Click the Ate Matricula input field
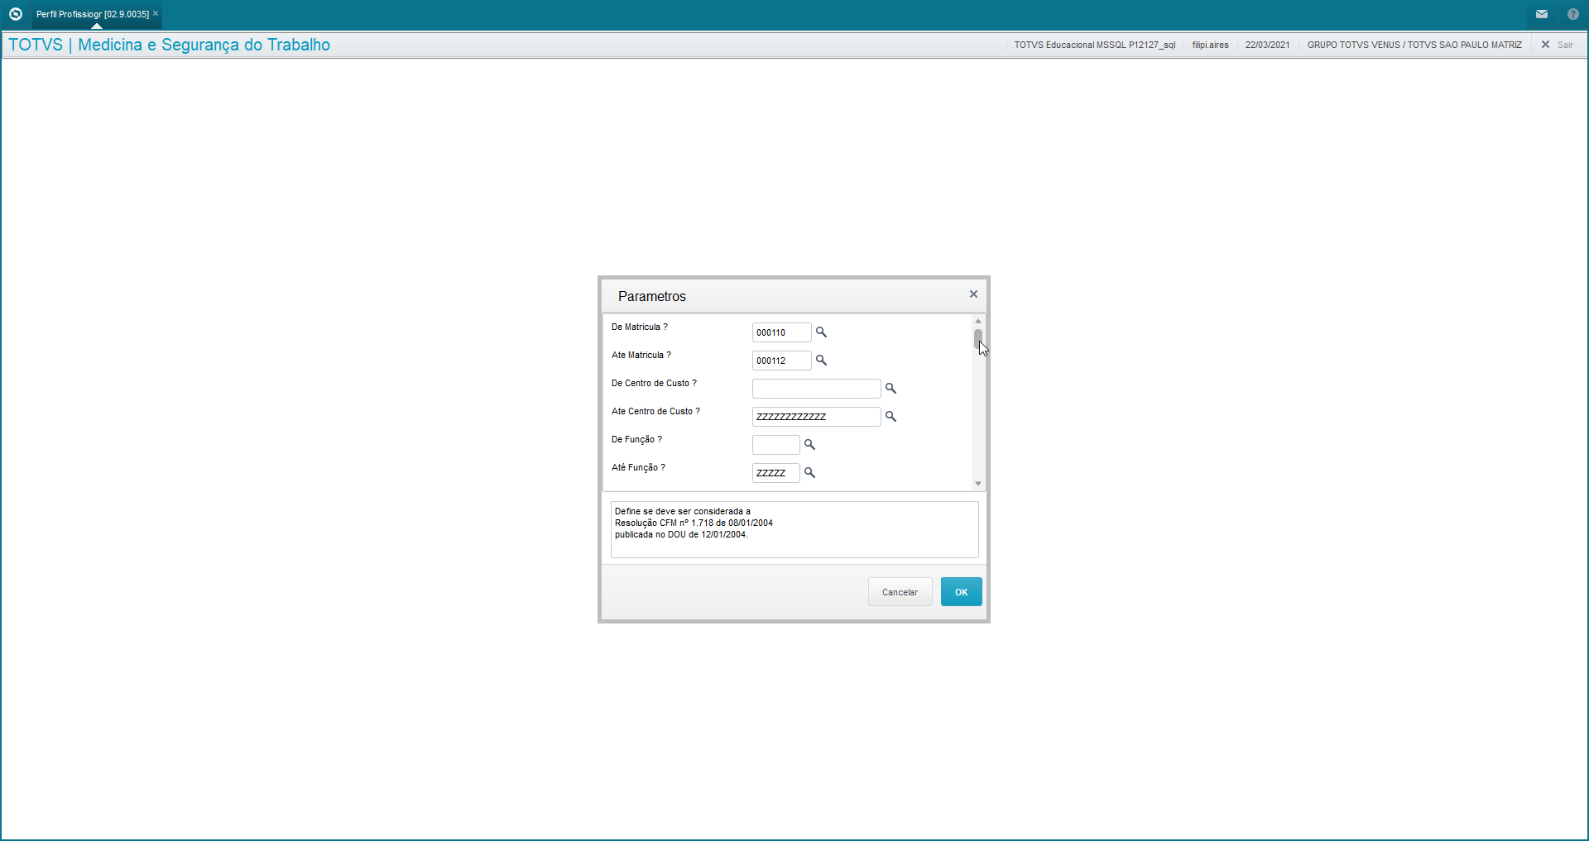1589x841 pixels. tap(781, 361)
